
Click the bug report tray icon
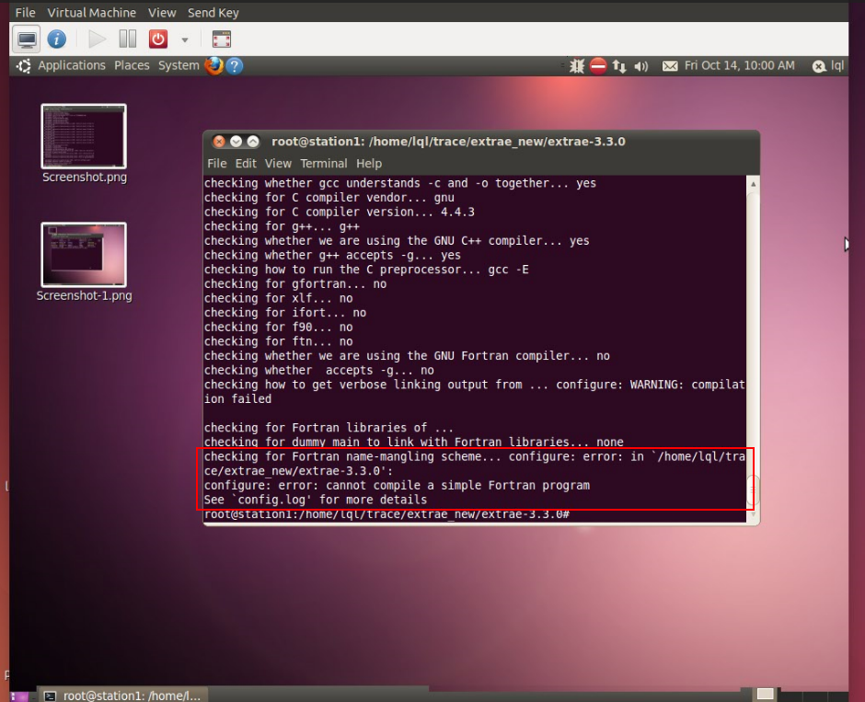click(576, 66)
